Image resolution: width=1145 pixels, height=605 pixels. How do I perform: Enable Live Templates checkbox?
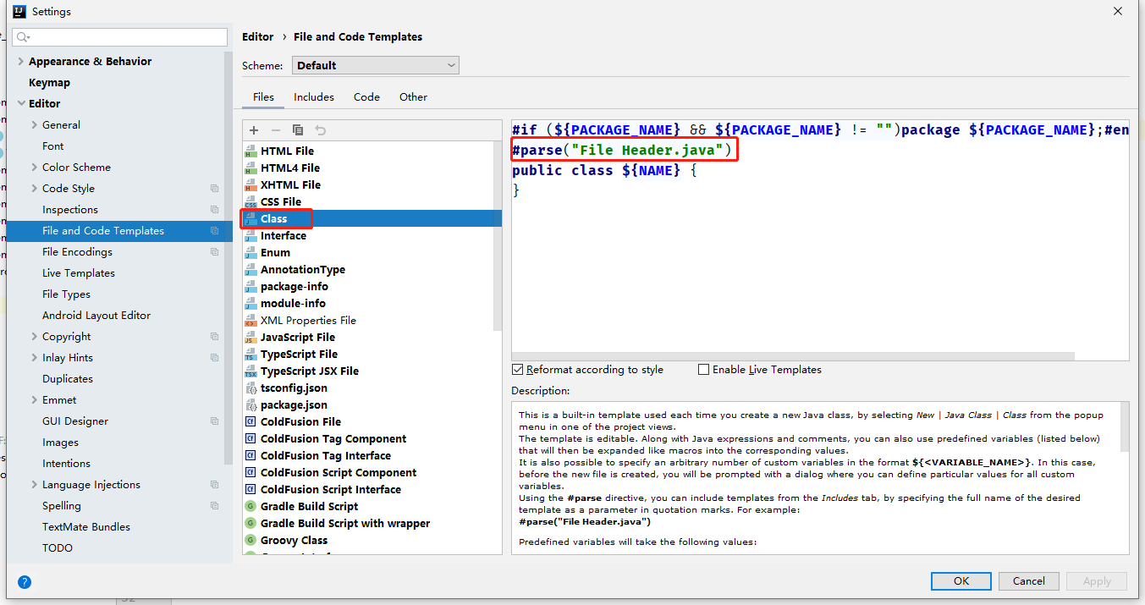pyautogui.click(x=703, y=370)
